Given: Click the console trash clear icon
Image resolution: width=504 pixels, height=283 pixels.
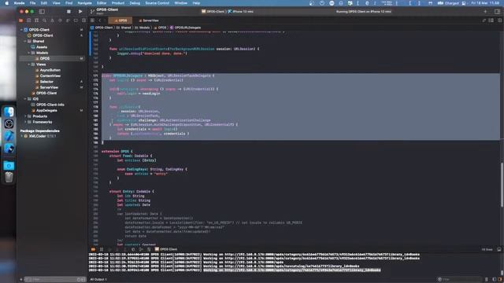Looking at the screenshot, I should click(x=487, y=280).
